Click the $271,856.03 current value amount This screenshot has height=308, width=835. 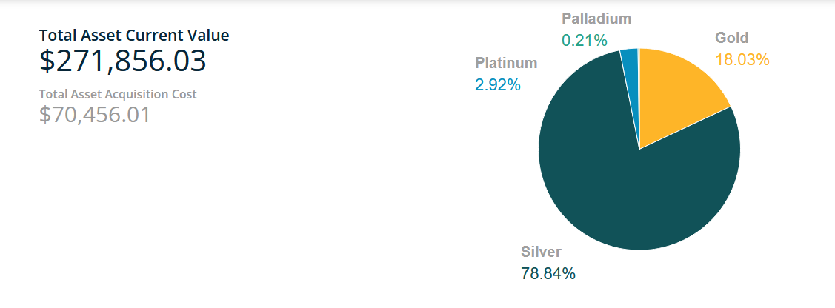click(122, 61)
